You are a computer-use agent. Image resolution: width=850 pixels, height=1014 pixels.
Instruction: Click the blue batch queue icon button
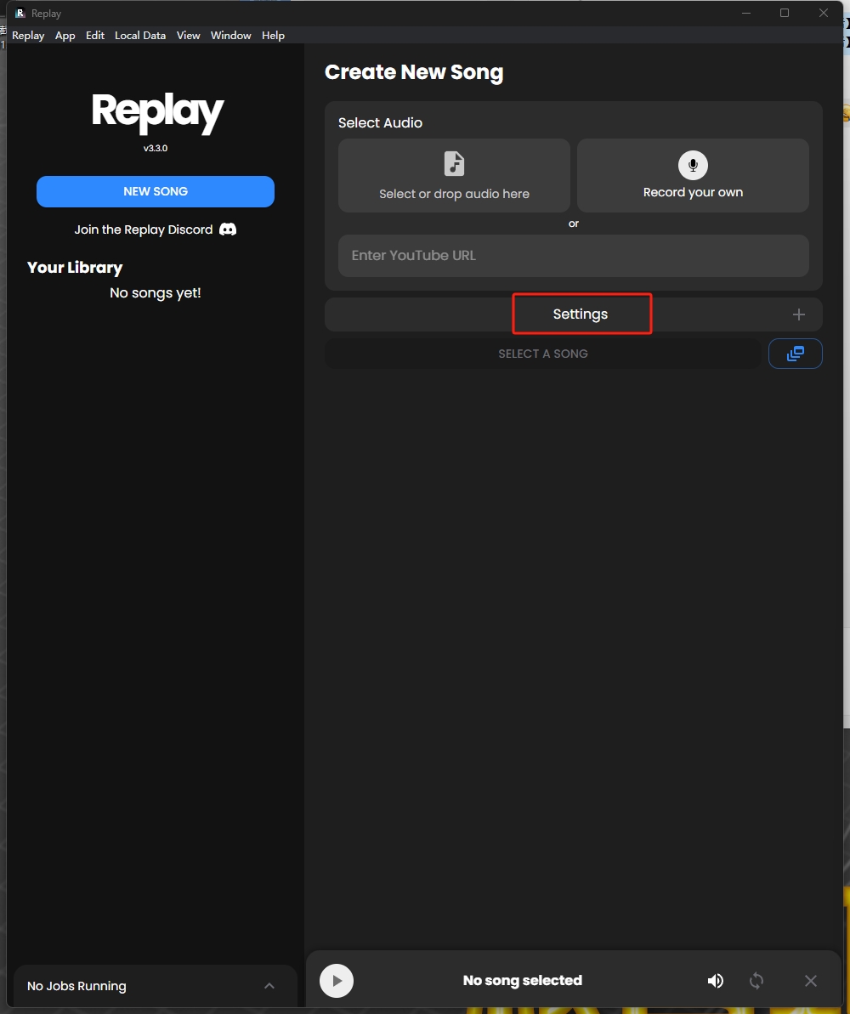click(x=795, y=354)
